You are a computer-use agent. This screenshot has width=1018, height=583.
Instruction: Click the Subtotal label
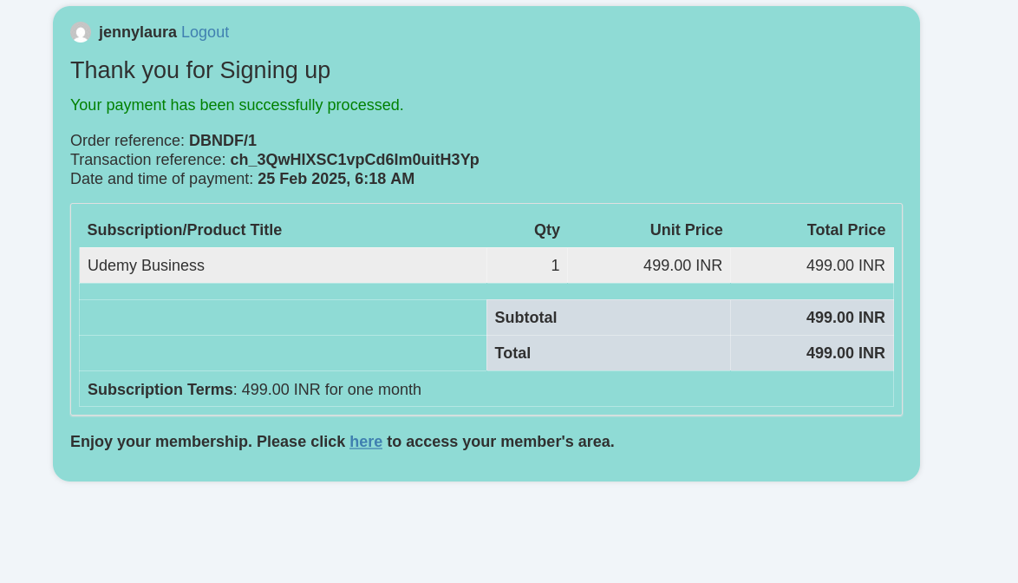[x=525, y=318]
